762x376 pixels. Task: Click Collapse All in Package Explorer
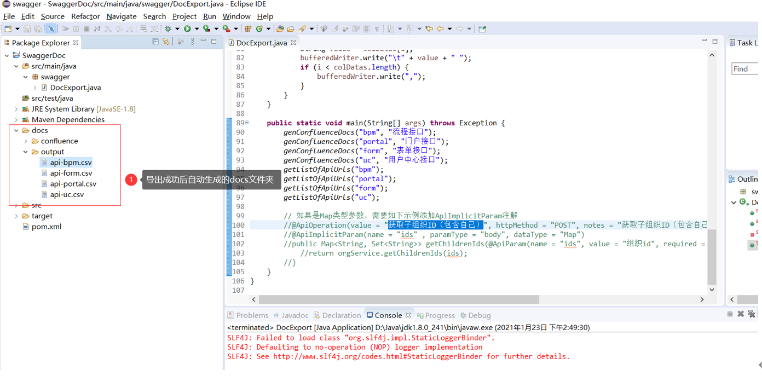[155, 42]
